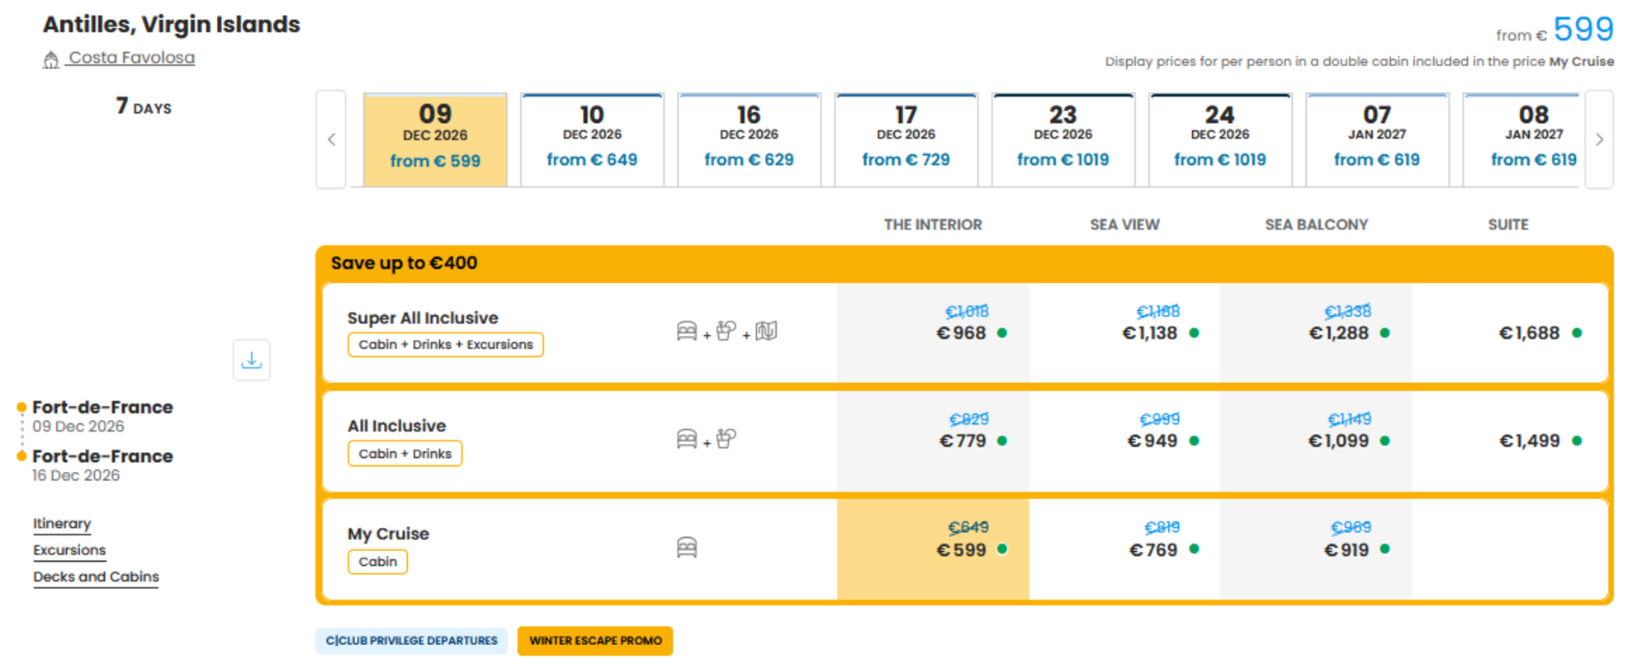Select the 24 Dec 2026 departure tab
This screenshot has height=660, width=1628.
1219,139
